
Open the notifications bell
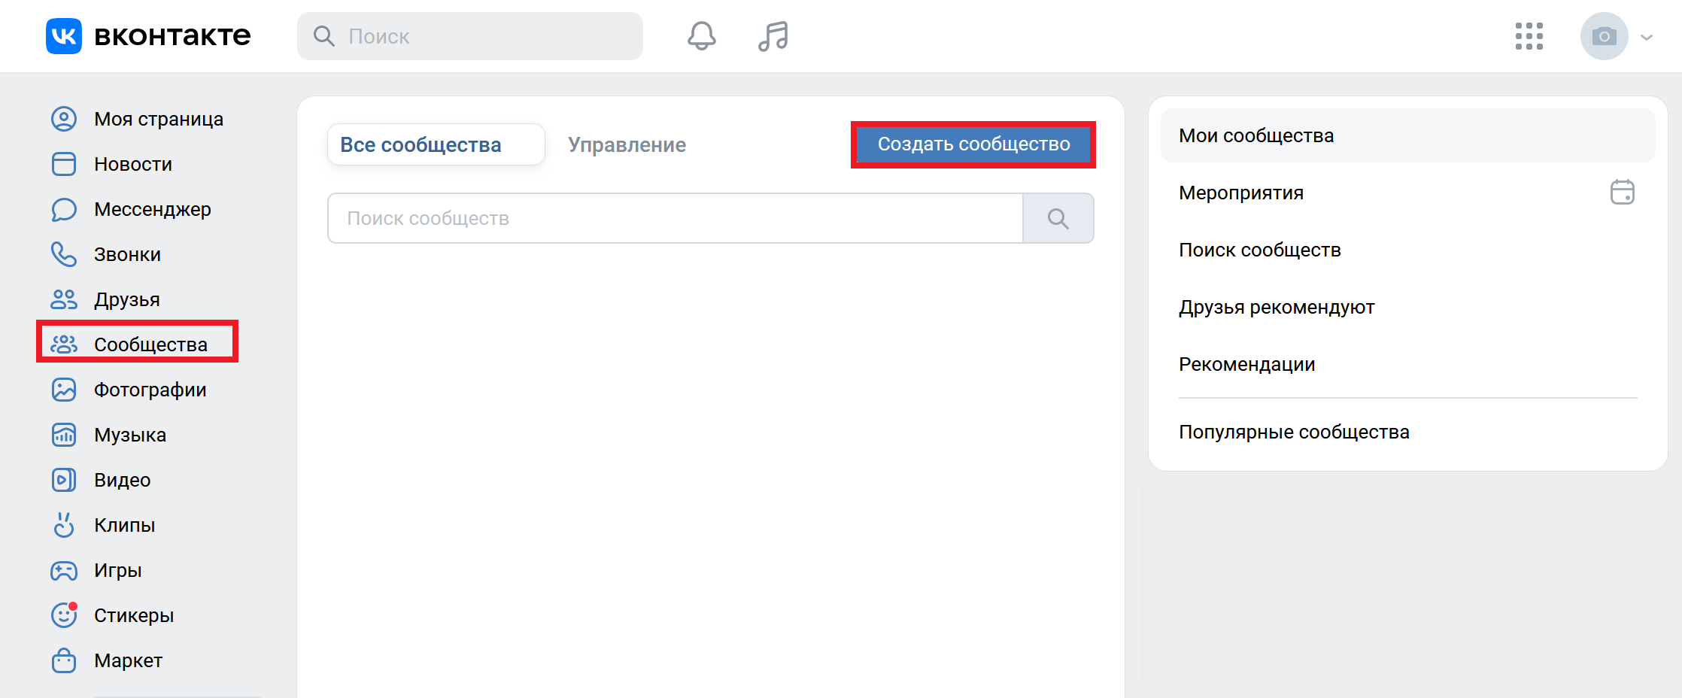tap(701, 36)
